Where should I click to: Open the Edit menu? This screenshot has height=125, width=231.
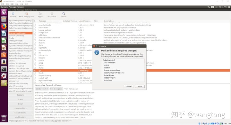(x=14, y=10)
